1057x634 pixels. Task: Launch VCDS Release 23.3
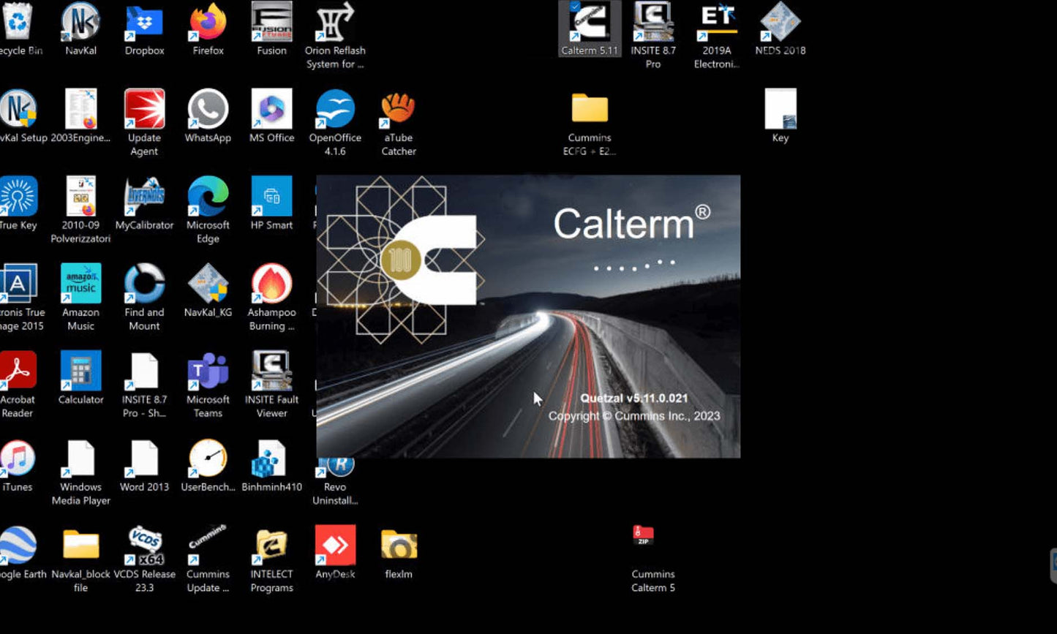tap(144, 544)
